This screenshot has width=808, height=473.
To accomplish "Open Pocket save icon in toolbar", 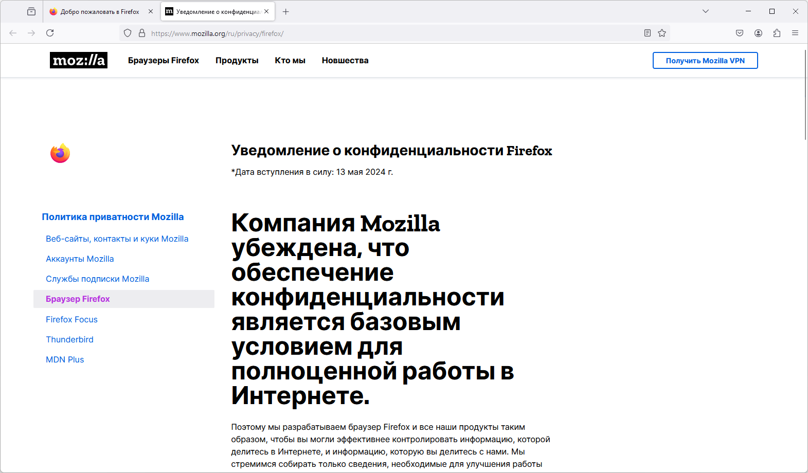I will pos(740,33).
